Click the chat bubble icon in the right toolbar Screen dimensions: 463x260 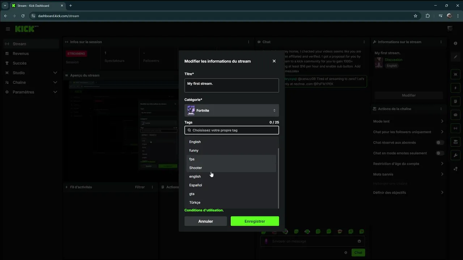point(455,115)
